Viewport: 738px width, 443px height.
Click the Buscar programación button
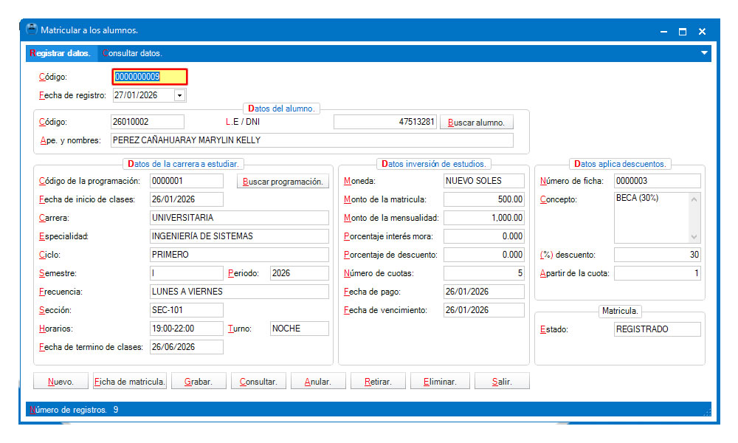tap(283, 181)
